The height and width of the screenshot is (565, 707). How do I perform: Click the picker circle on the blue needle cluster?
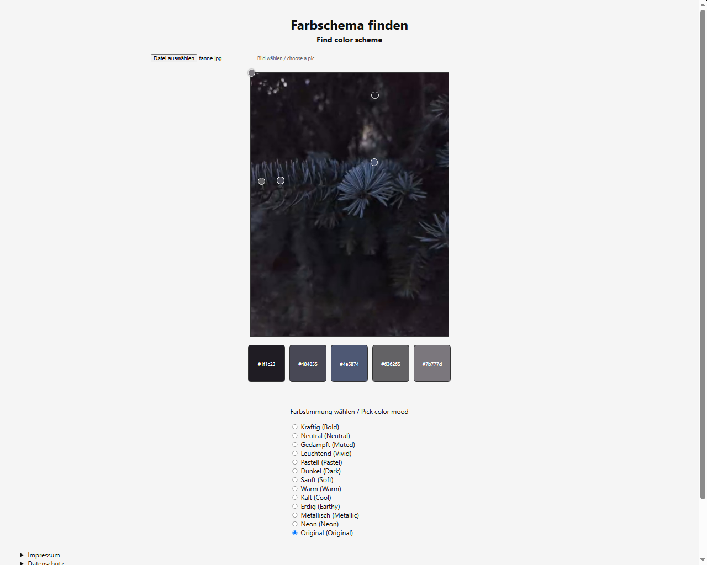tap(374, 162)
